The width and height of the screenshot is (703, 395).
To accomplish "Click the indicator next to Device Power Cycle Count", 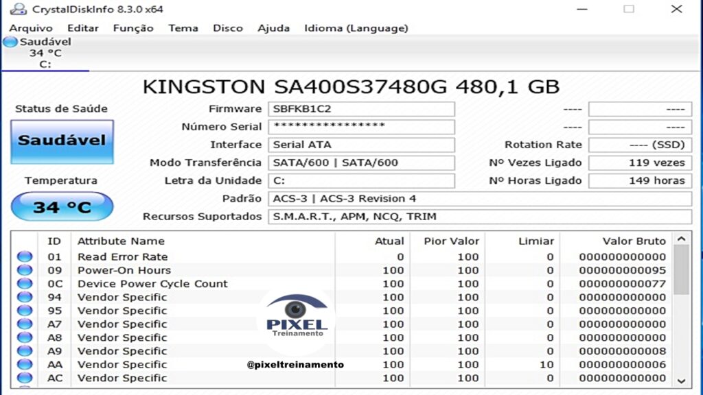I will click(24, 283).
